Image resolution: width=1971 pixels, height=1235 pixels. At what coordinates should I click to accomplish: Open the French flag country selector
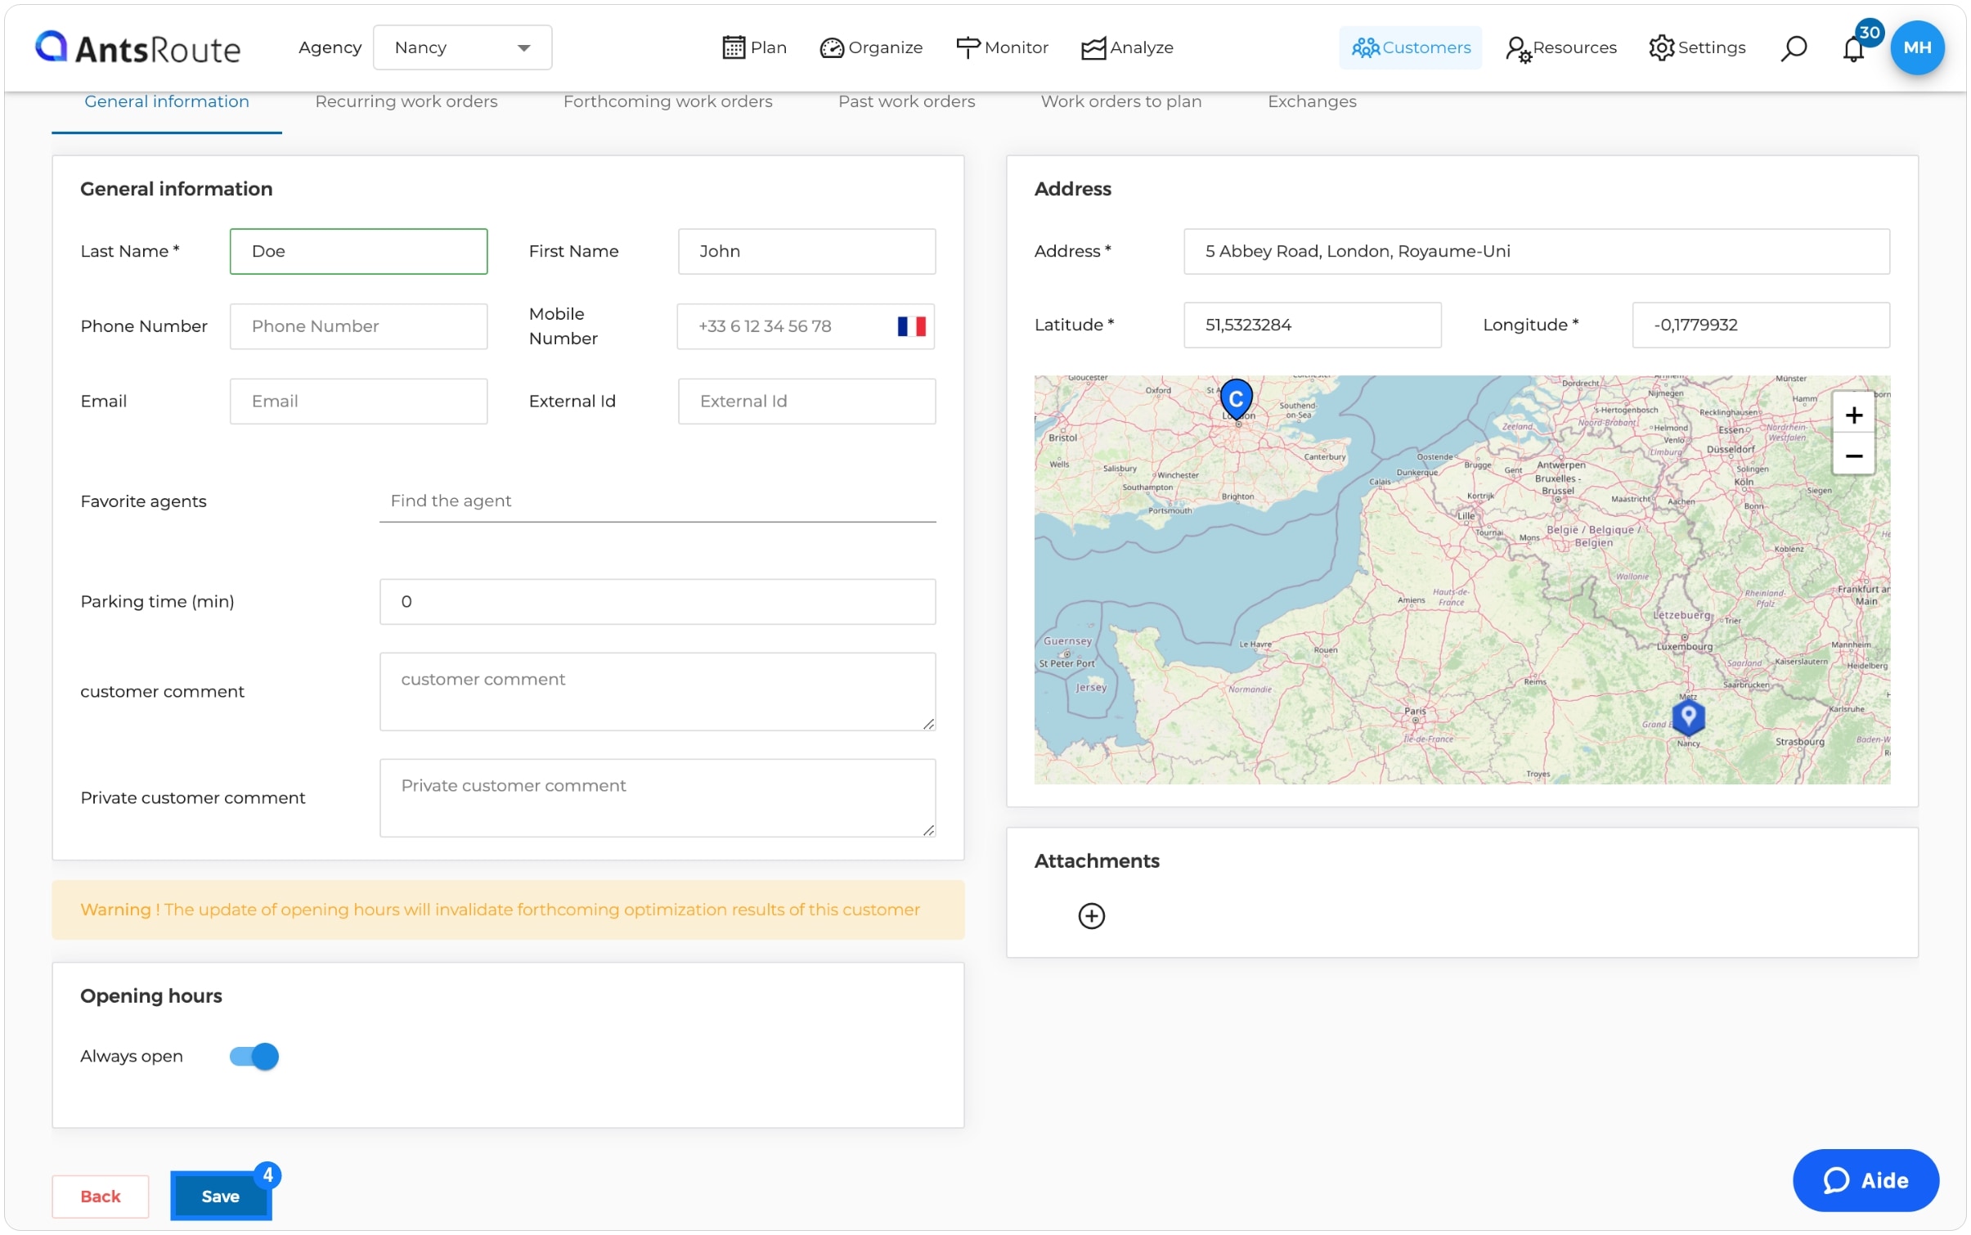click(911, 326)
